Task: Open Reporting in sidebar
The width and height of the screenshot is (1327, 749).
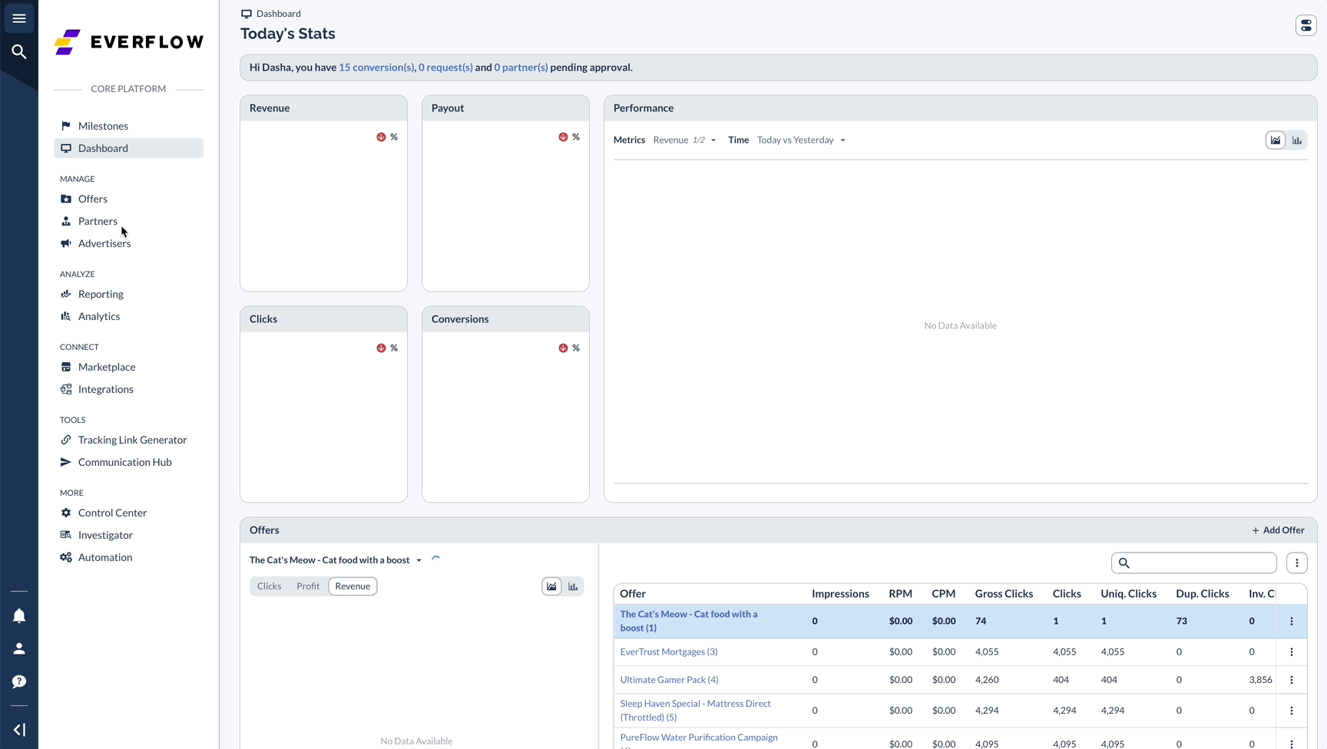Action: 128,294
